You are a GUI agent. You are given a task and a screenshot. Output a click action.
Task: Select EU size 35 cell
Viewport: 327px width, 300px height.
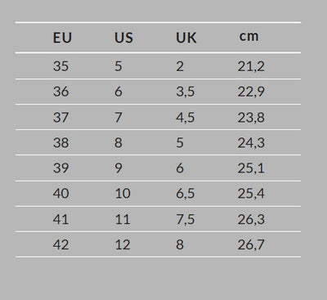[60, 66]
